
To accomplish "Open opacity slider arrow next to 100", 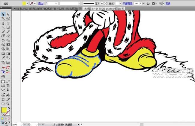I will click(x=140, y=4).
